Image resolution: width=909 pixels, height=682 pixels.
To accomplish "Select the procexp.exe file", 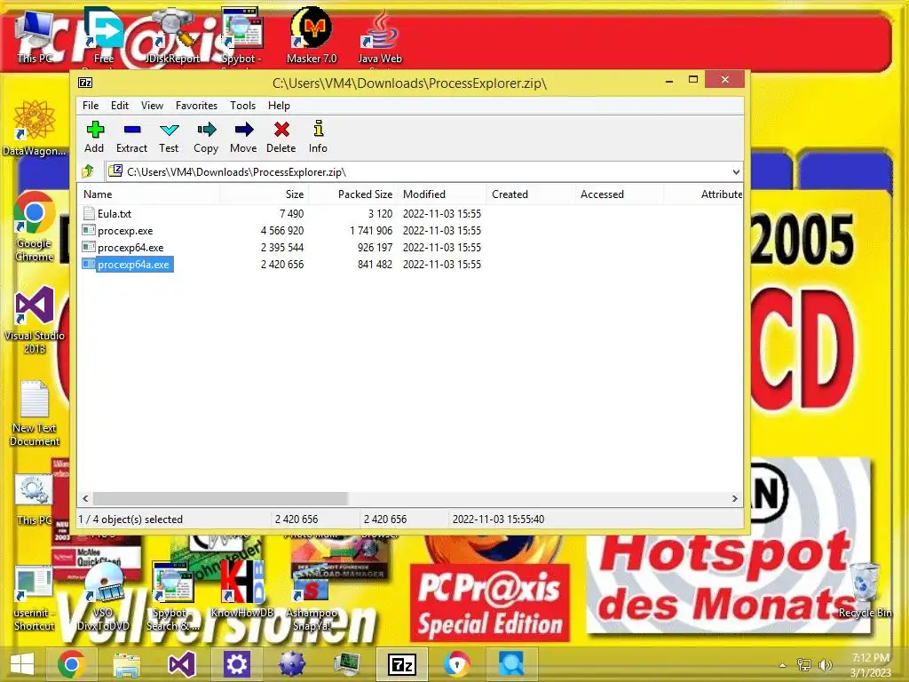I will coord(125,230).
